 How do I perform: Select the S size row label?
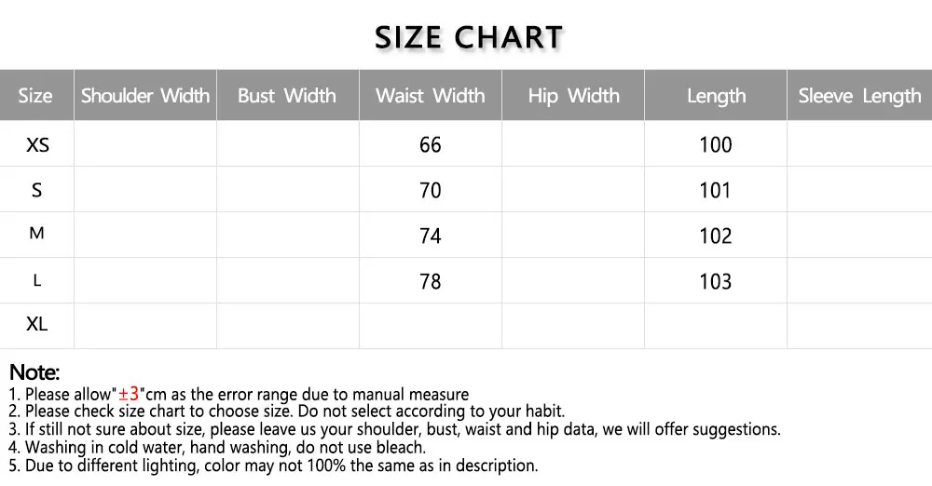click(37, 191)
